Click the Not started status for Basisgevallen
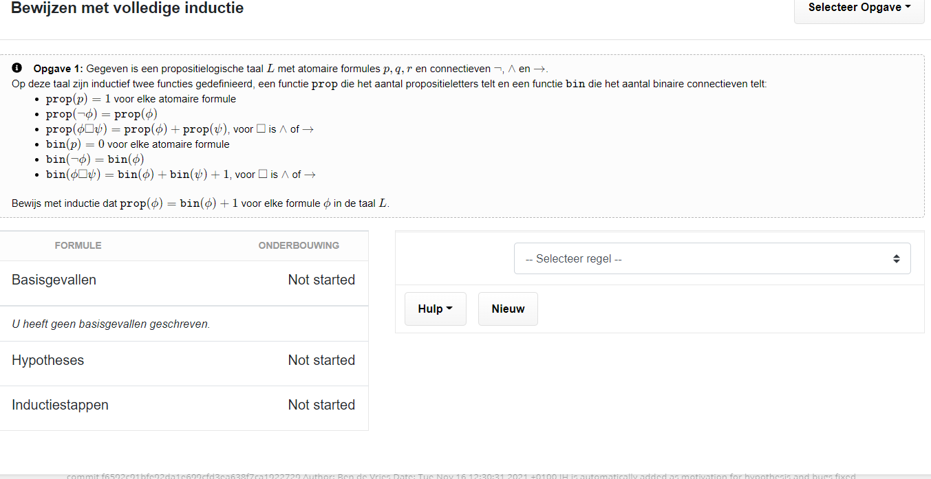Image resolution: width=931 pixels, height=479 pixels. click(321, 280)
